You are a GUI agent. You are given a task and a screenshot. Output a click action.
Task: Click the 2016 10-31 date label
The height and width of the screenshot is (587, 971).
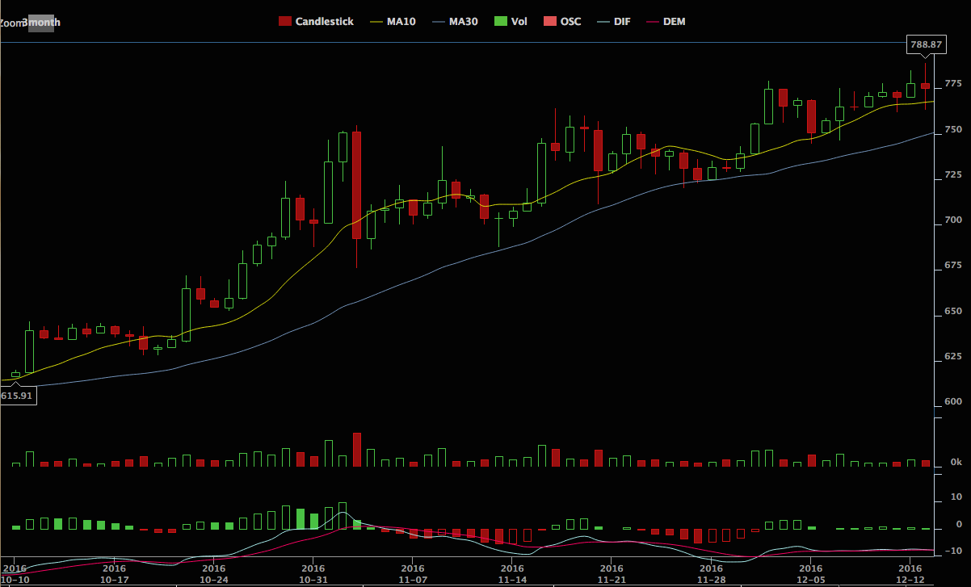coord(313,574)
